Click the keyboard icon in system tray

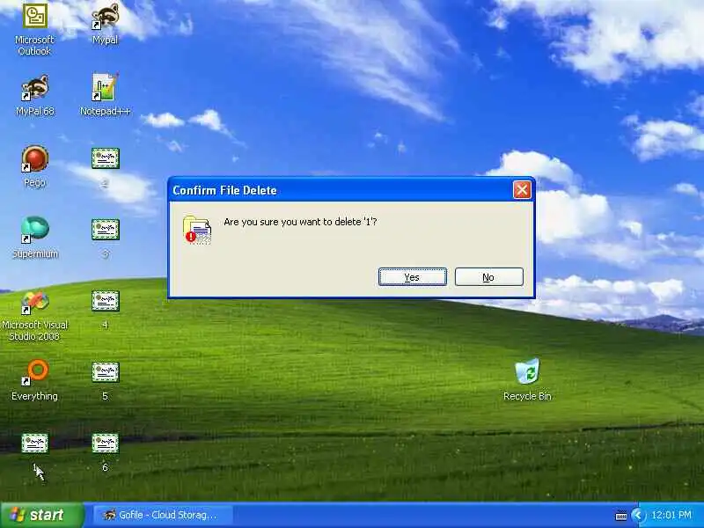point(621,516)
